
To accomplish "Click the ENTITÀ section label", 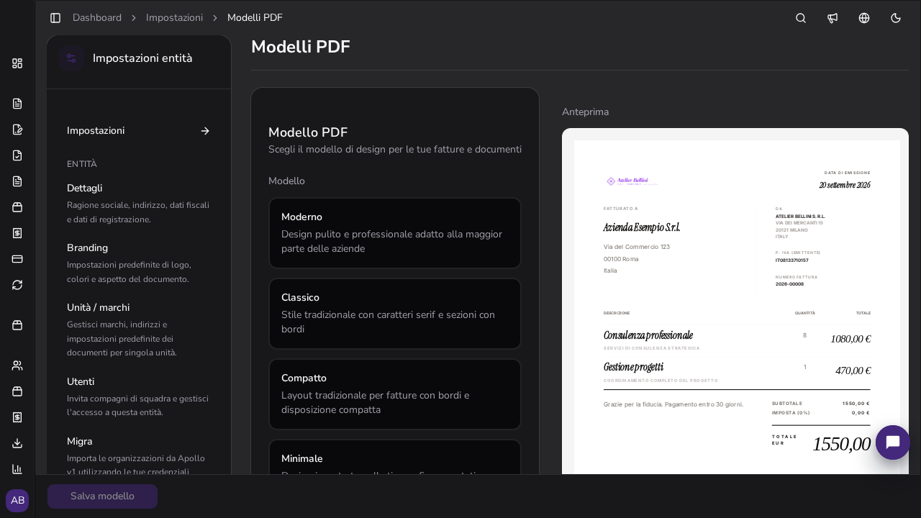I will pyautogui.click(x=82, y=164).
